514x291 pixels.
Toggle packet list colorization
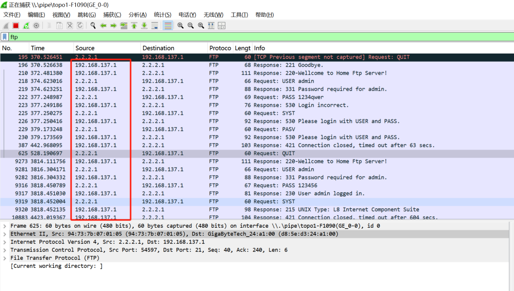click(x=168, y=26)
